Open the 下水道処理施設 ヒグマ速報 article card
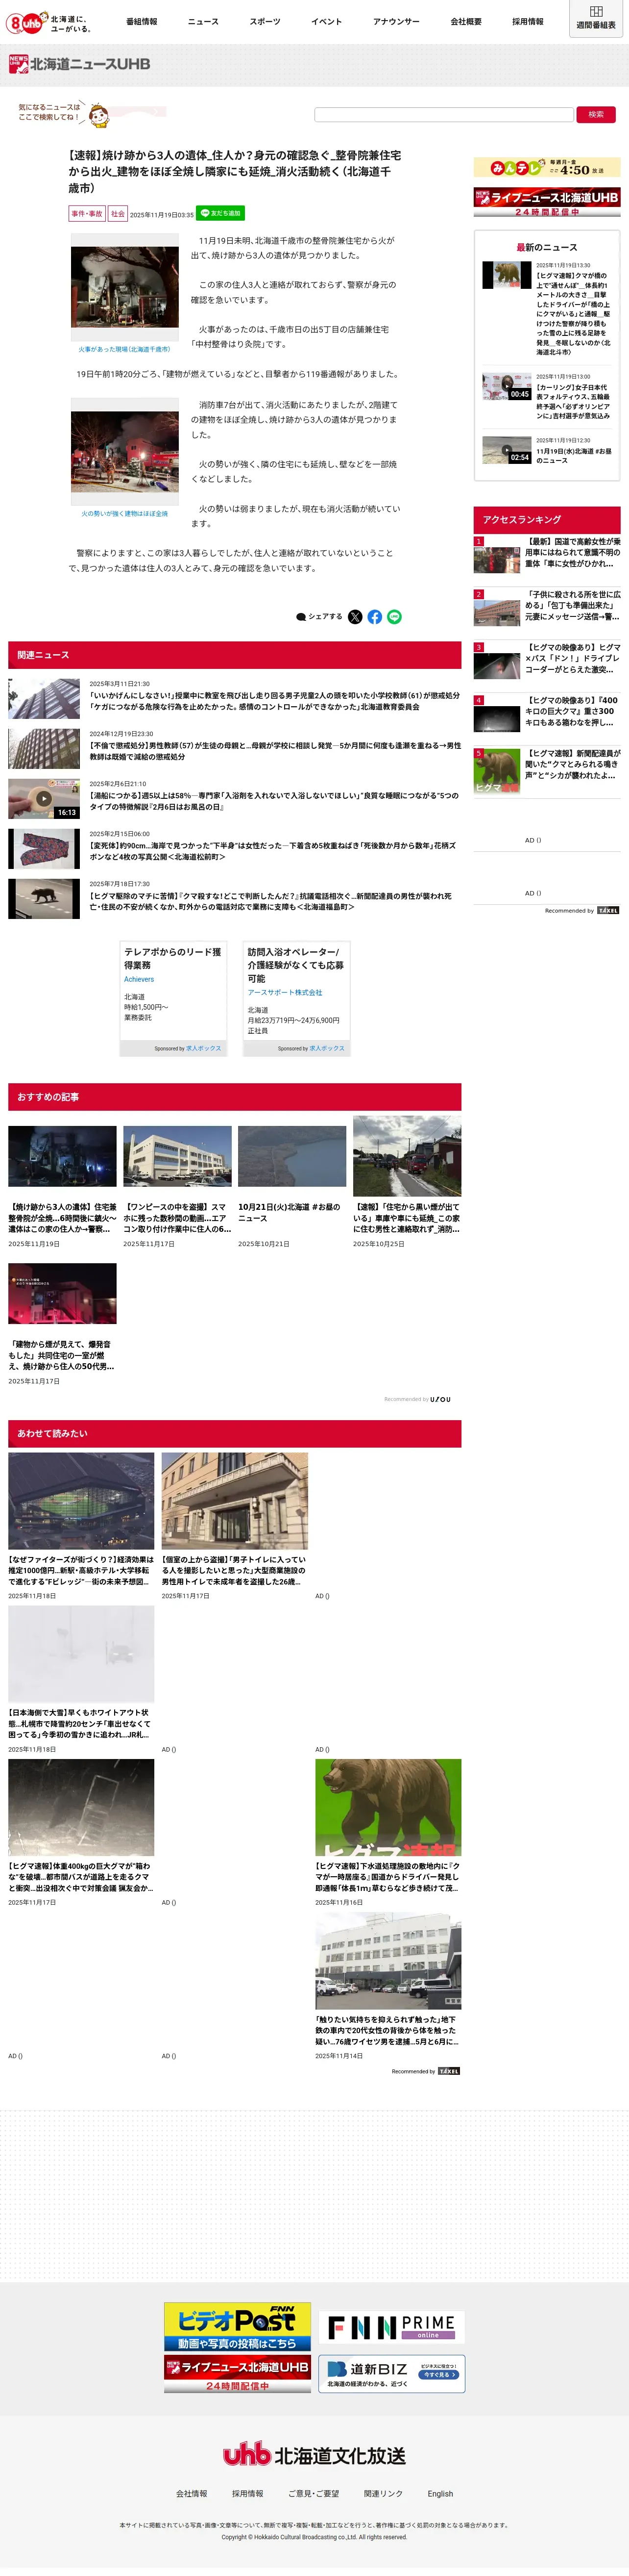Screen dimensions: 629x2576 [388, 1834]
